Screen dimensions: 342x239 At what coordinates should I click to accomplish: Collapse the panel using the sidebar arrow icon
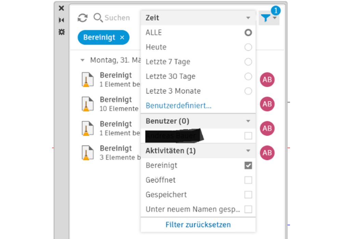tap(61, 20)
